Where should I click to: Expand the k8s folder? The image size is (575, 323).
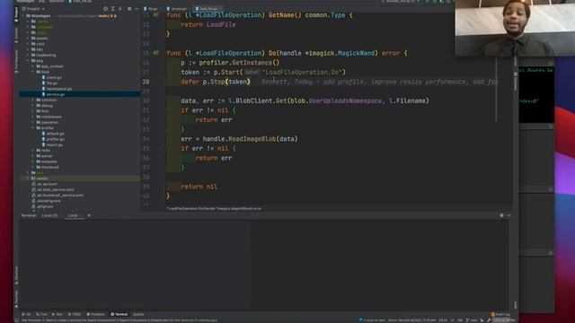click(28, 49)
